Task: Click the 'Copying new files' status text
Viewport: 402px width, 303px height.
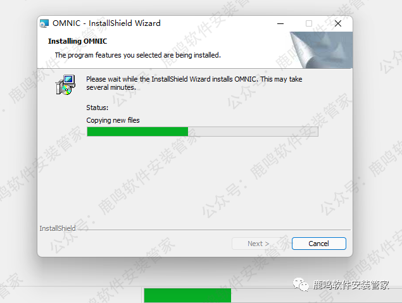Action: point(113,120)
